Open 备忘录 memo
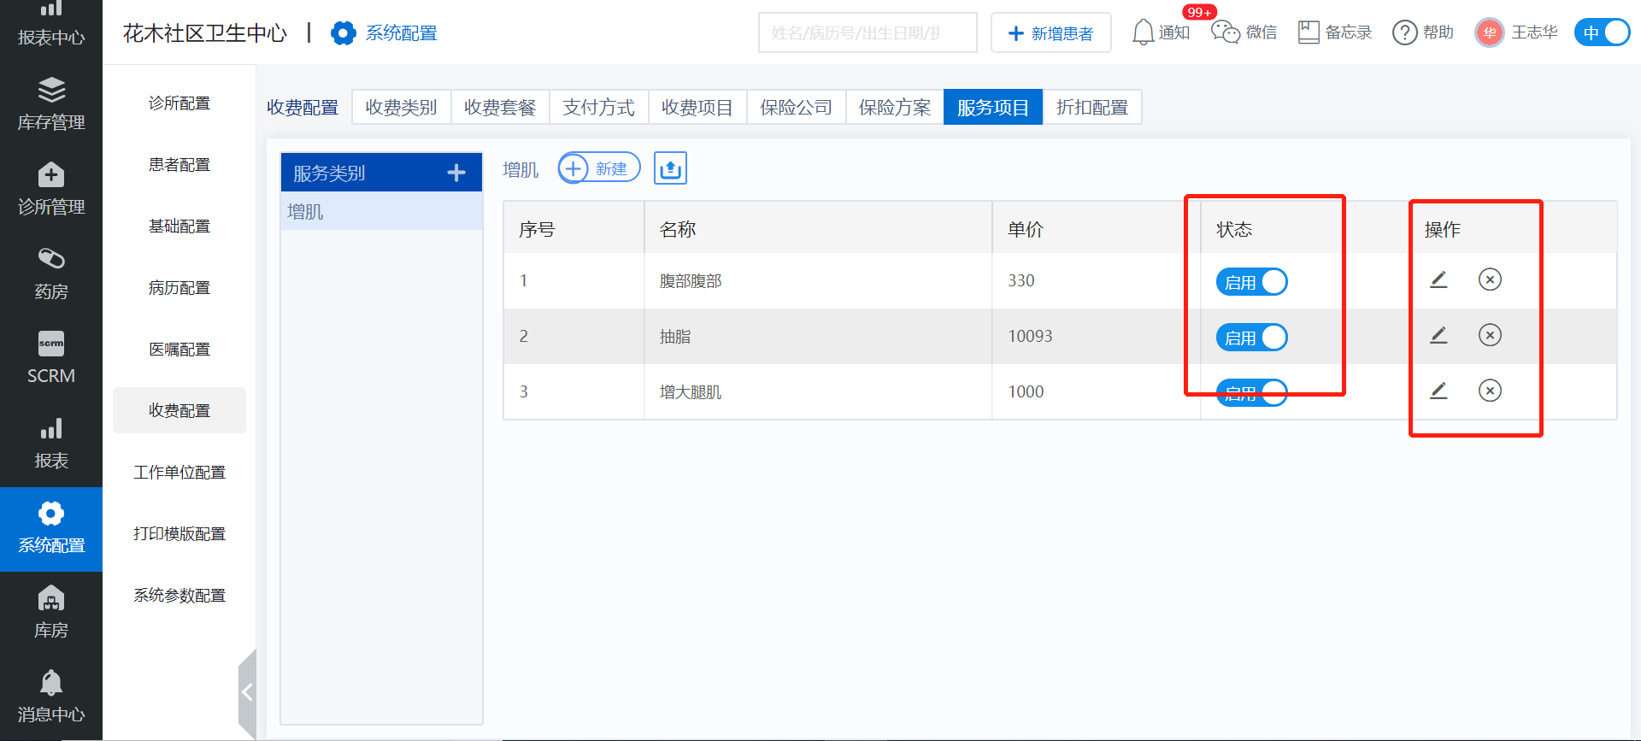 [1335, 32]
